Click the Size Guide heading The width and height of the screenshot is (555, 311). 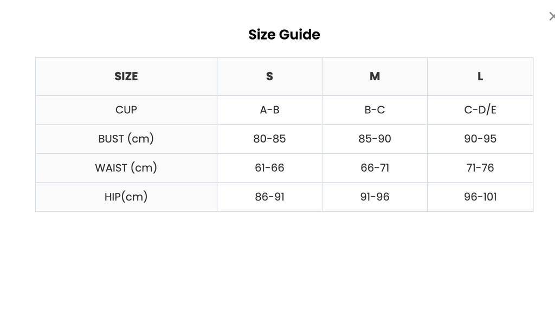click(284, 35)
